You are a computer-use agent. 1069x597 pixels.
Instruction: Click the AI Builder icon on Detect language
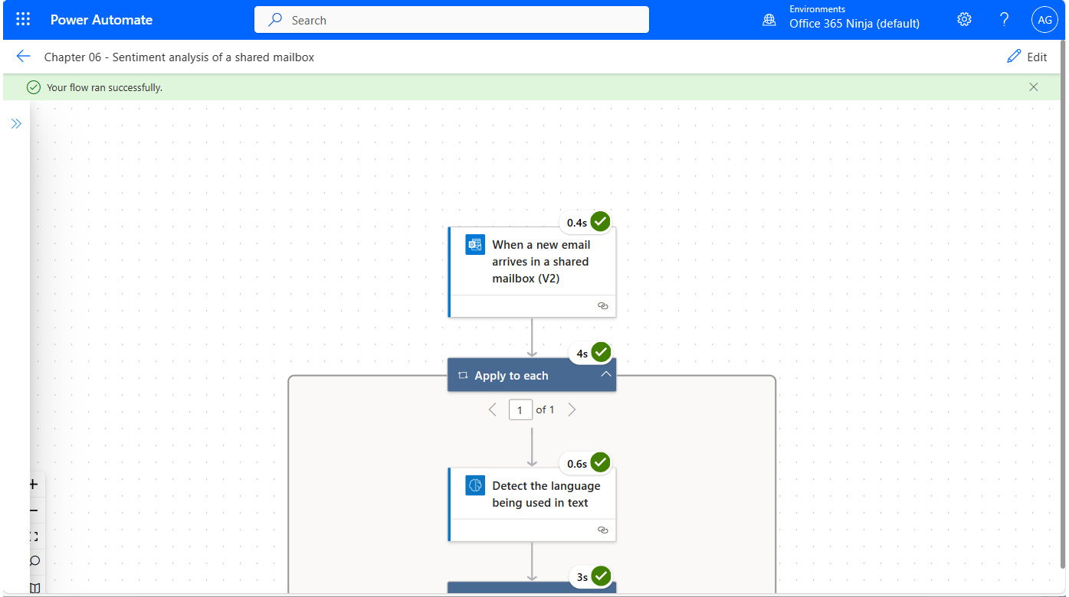(x=475, y=485)
